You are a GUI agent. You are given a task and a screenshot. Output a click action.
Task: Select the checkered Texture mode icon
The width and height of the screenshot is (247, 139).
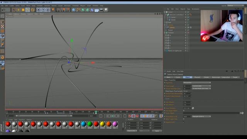coord(2,27)
